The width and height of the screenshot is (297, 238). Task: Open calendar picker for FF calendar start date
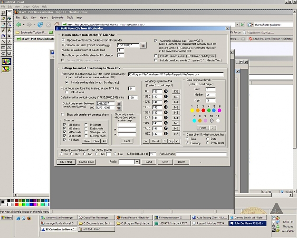[x=143, y=45]
